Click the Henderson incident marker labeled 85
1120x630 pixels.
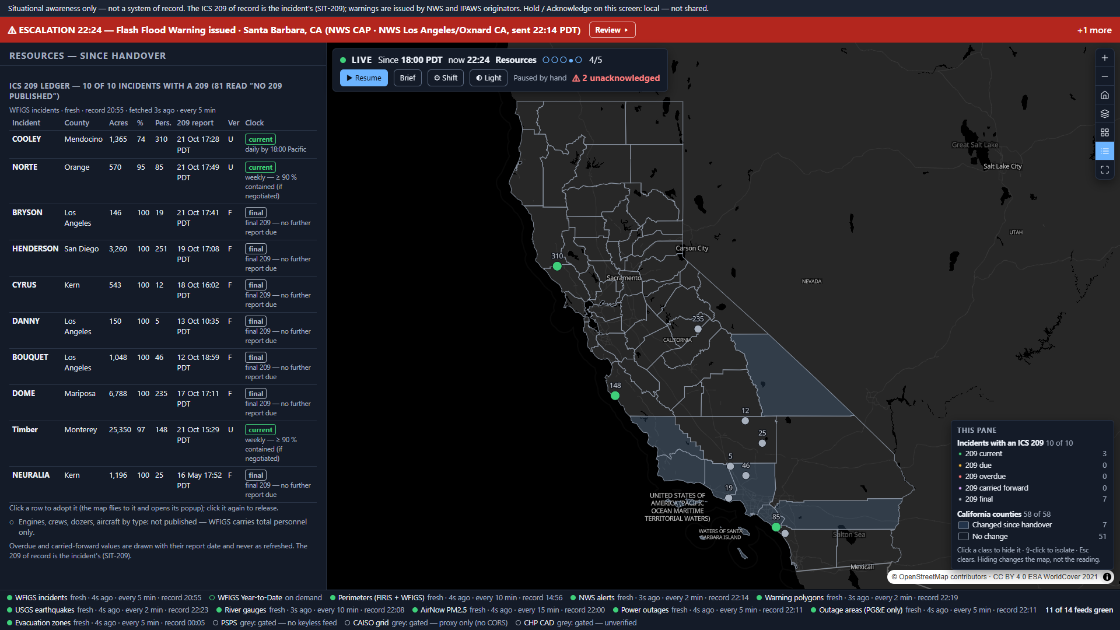coord(776,527)
